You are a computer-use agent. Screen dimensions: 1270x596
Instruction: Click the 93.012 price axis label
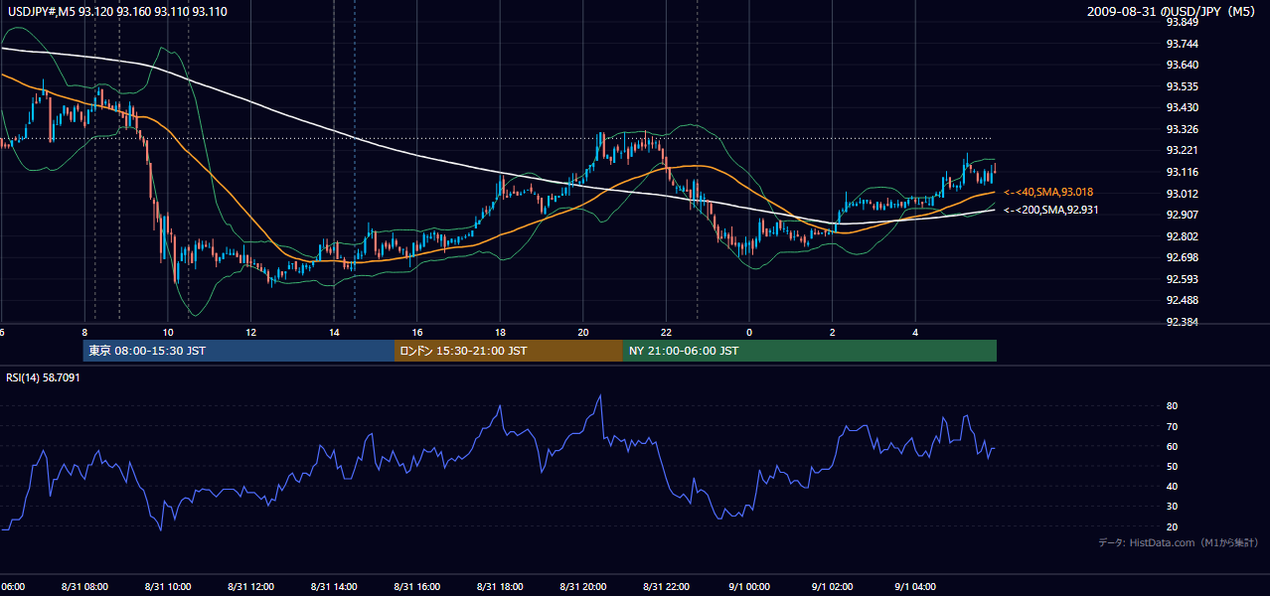point(1182,194)
